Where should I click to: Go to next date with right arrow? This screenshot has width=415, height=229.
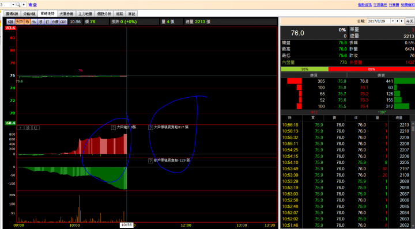[402, 21]
